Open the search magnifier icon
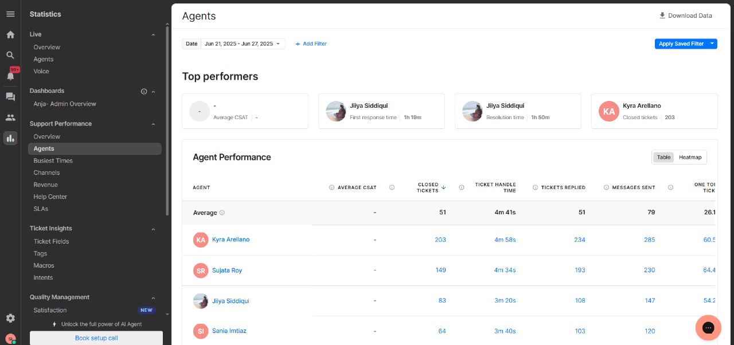Screen dimensions: 734x345 click(10, 55)
